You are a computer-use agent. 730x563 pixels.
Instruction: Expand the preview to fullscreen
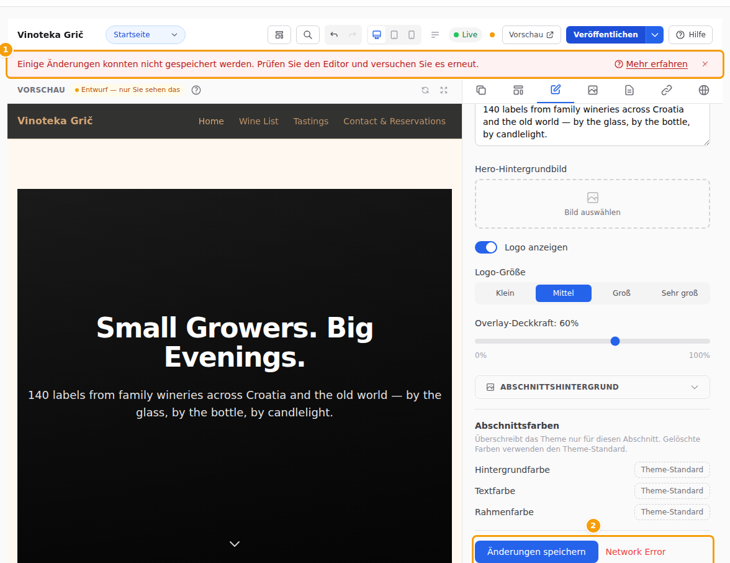444,90
